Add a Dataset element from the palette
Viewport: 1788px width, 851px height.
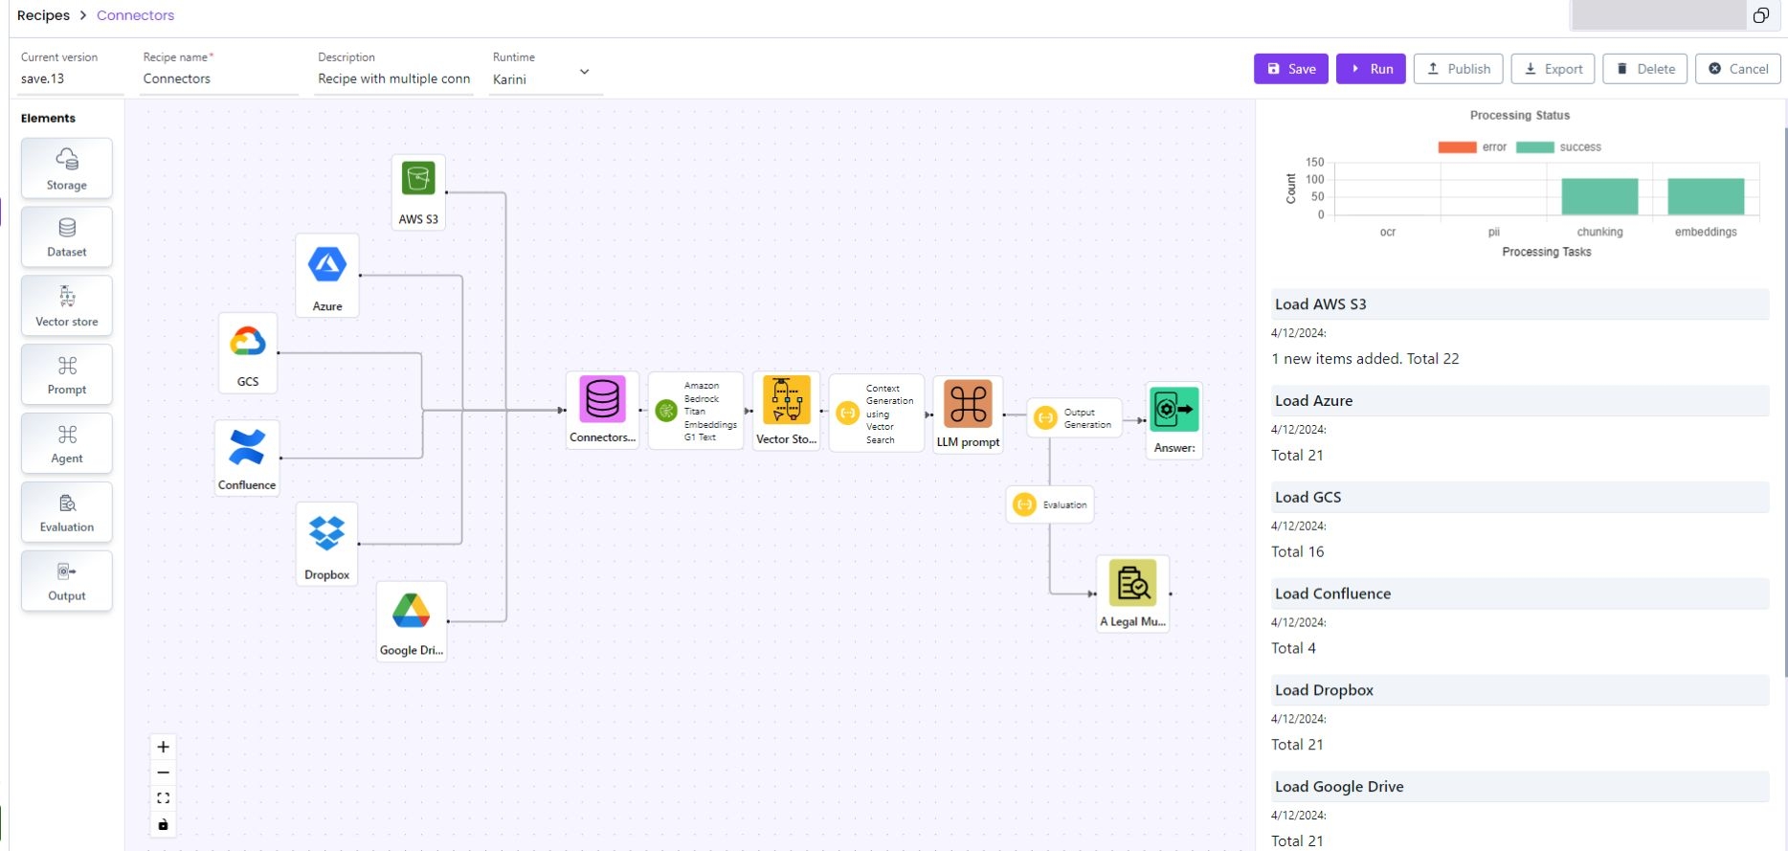[67, 237]
